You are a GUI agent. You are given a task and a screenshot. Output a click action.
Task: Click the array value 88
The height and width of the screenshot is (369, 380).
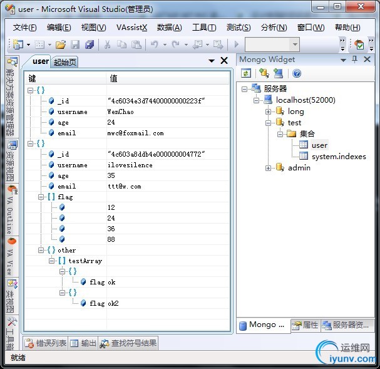click(x=111, y=239)
